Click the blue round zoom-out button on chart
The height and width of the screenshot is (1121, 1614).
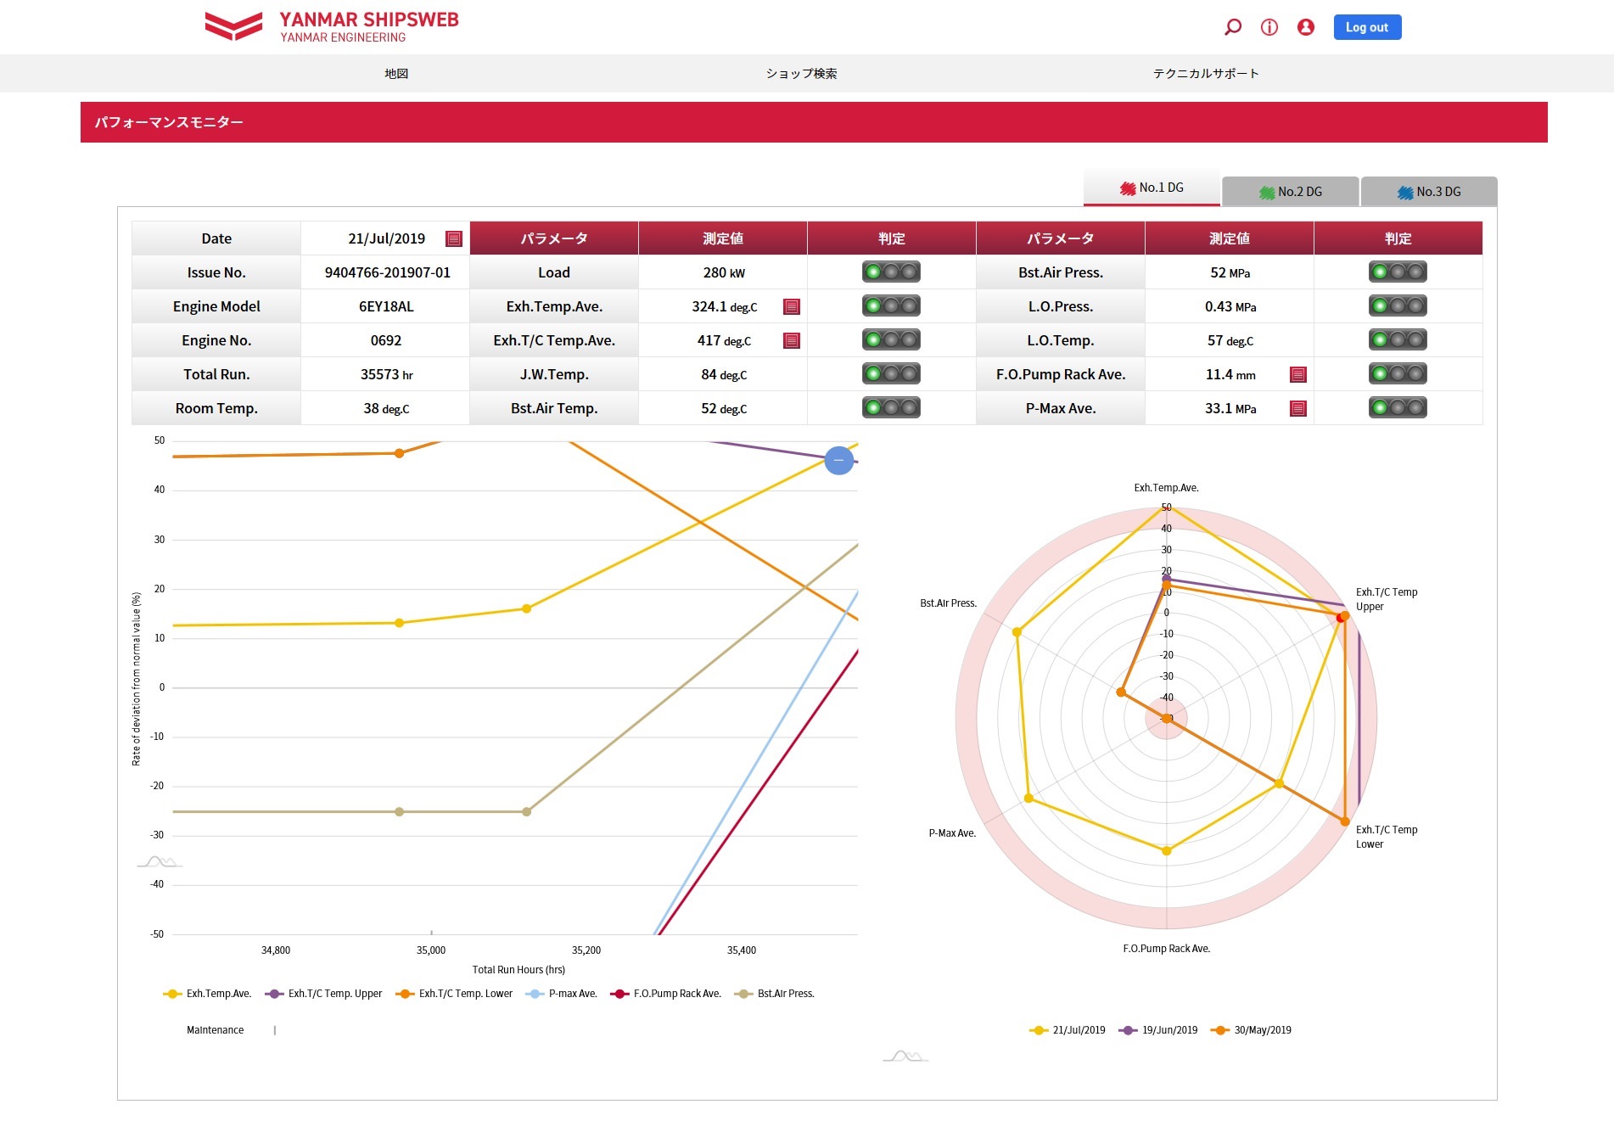[x=838, y=460]
